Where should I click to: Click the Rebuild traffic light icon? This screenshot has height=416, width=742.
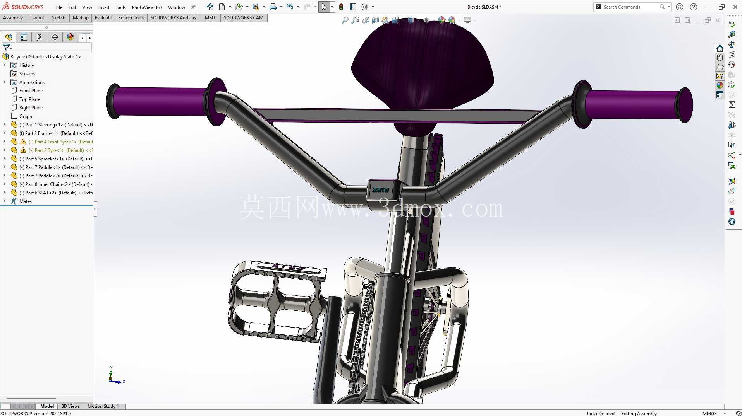pos(341,7)
